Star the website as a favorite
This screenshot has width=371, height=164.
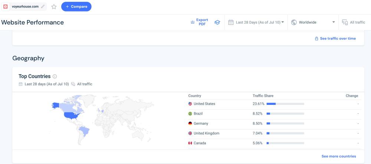click(54, 7)
